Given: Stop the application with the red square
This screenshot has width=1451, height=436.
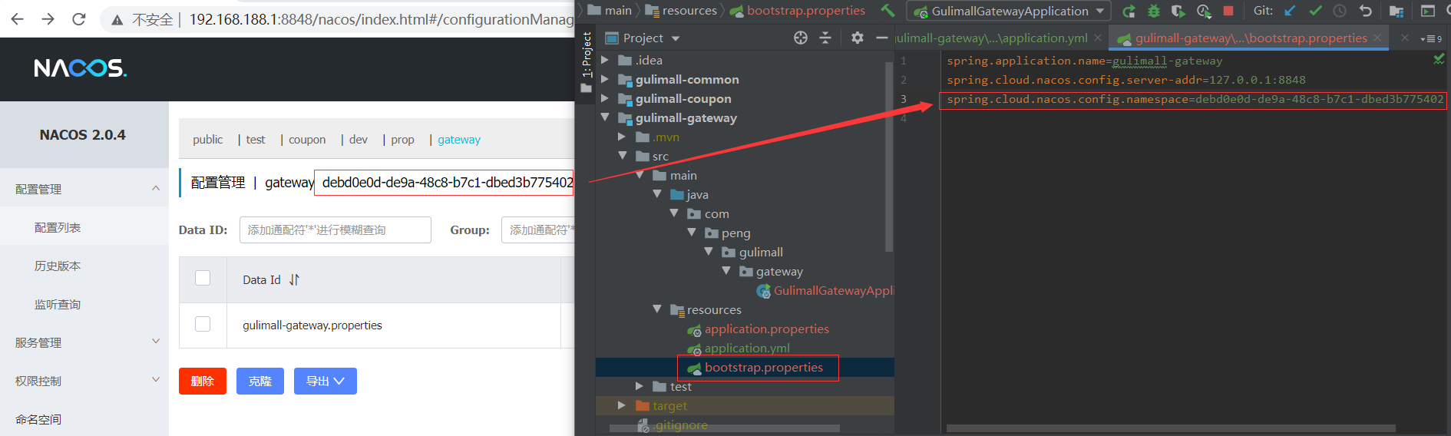Looking at the screenshot, I should coord(1228,11).
